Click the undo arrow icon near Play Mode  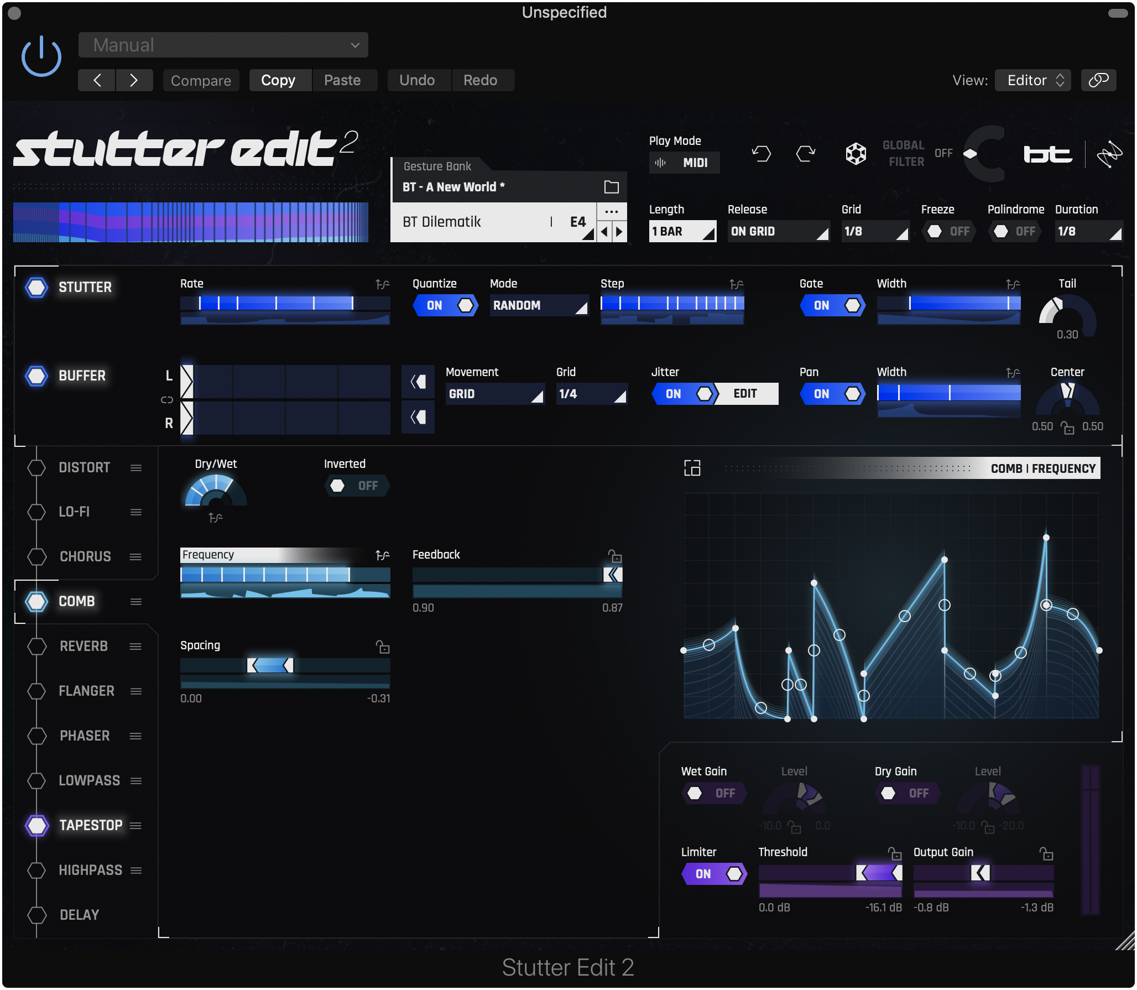(762, 153)
